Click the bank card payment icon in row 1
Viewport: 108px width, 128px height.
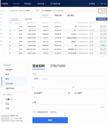(90, 27)
